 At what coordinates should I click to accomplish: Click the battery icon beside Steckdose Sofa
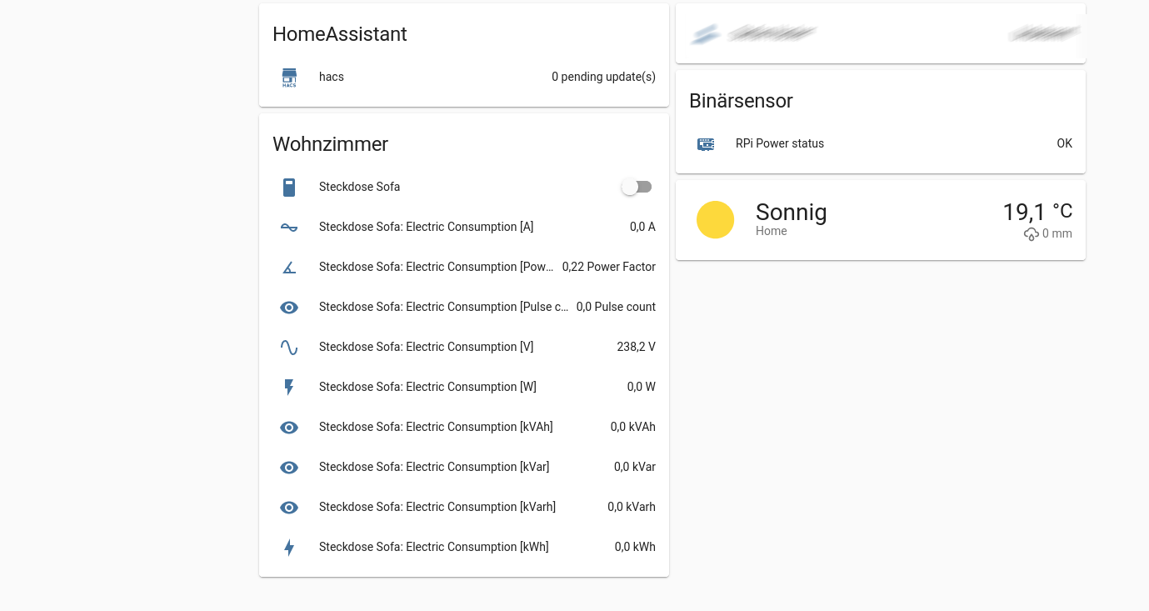(x=289, y=187)
